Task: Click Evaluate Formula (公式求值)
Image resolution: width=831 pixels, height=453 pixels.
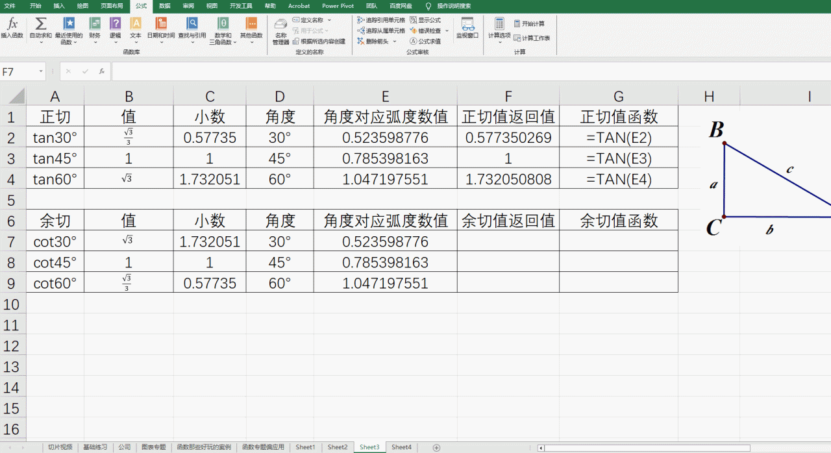Action: click(x=425, y=41)
